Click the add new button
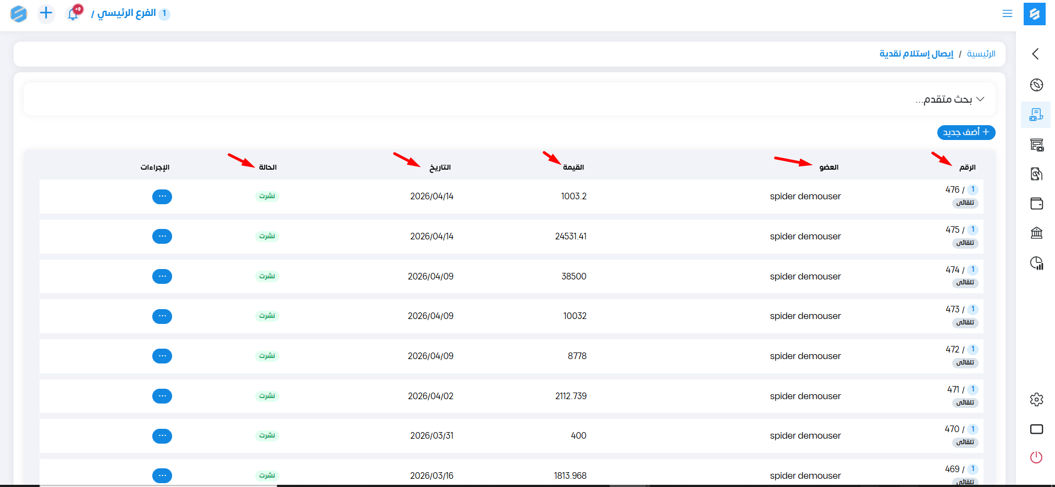Screen dimensions: 1055x487 pos(966,132)
